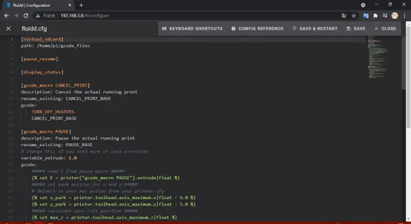Click Save & Restart
The height and width of the screenshot is (224, 411).
(x=315, y=29)
